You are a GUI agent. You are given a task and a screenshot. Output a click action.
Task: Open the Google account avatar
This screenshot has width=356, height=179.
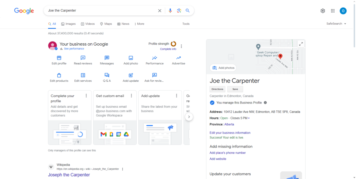pyautogui.click(x=343, y=11)
